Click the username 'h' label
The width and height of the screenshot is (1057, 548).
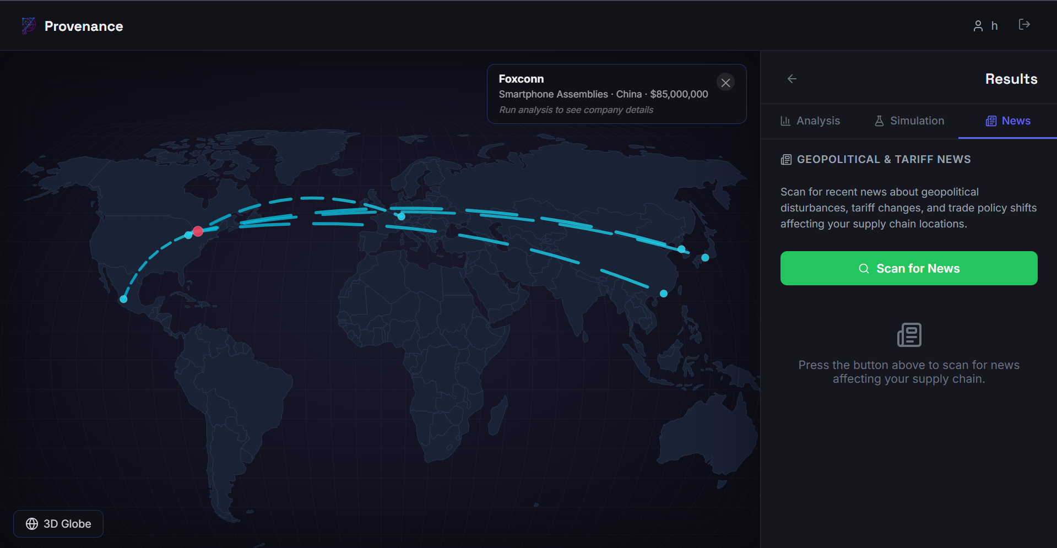coord(994,26)
